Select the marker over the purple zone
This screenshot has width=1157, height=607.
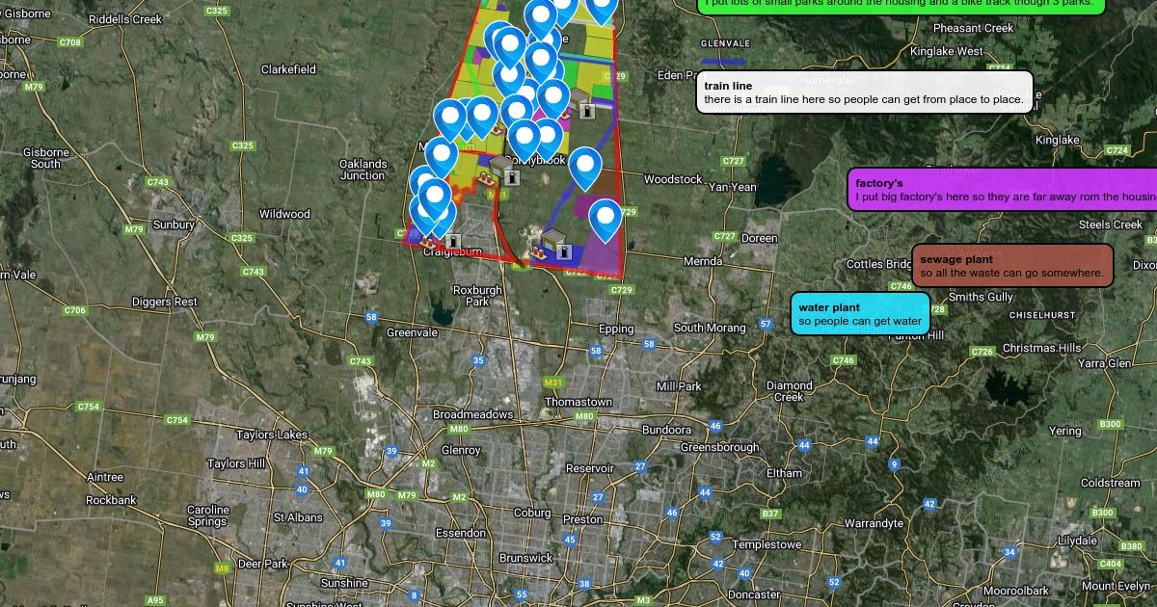[605, 220]
